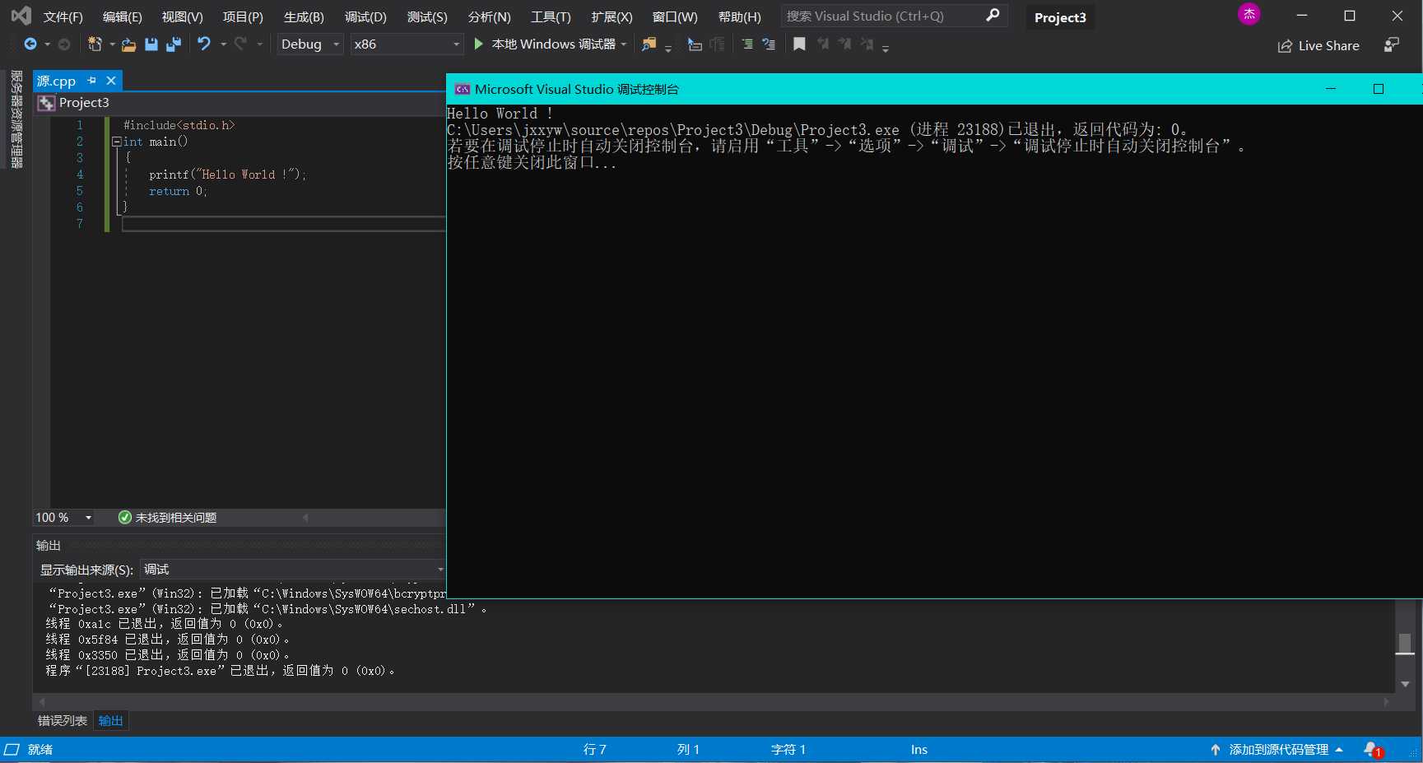The width and height of the screenshot is (1423, 763).
Task: Click the output panel vertical scrollbar thumb
Action: pos(1405,643)
